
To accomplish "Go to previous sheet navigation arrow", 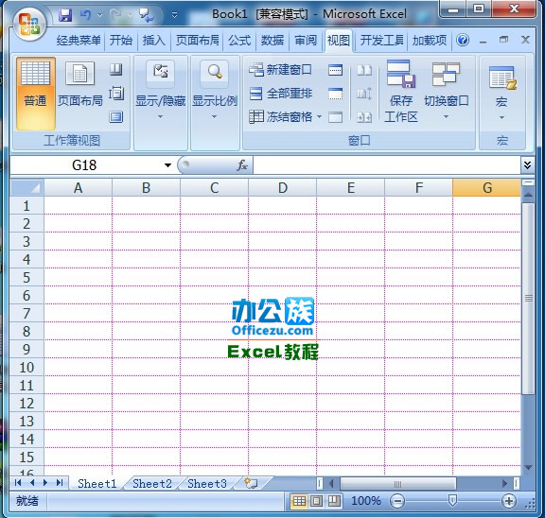I will click(x=32, y=483).
